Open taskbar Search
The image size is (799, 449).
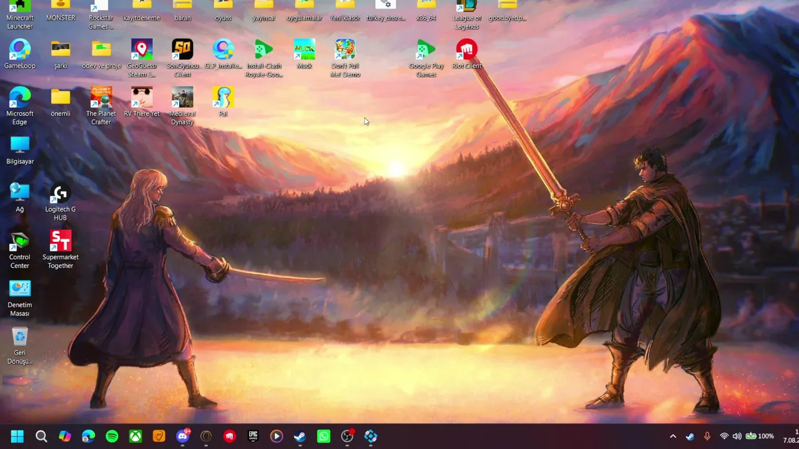(41, 437)
